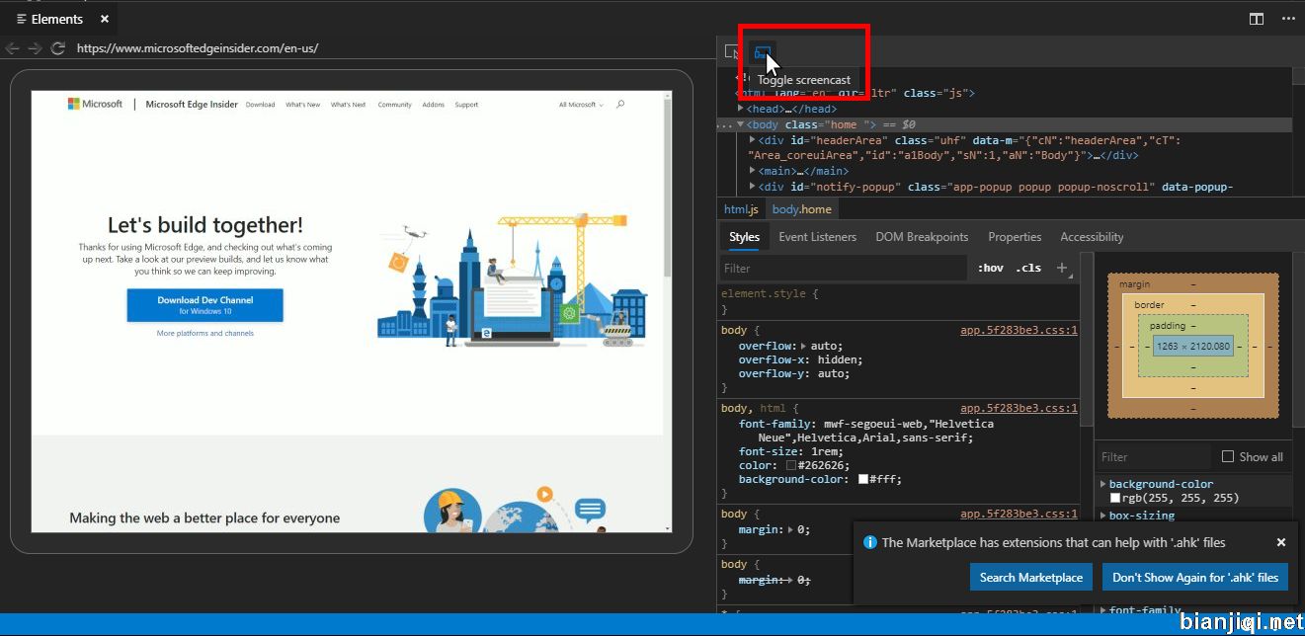1305x636 pixels.
Task: Click Don't Show Again for '.ahk' files
Action: (1195, 578)
